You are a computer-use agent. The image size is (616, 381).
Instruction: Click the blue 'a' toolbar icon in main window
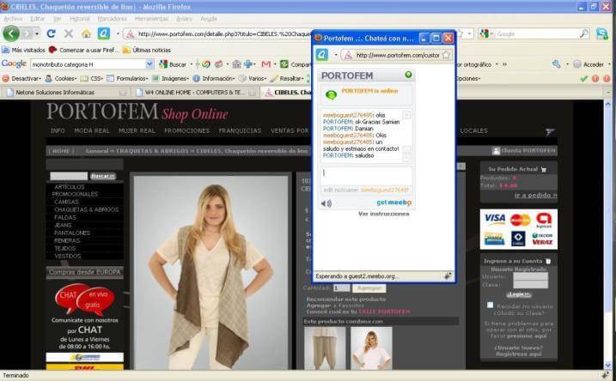point(104,33)
